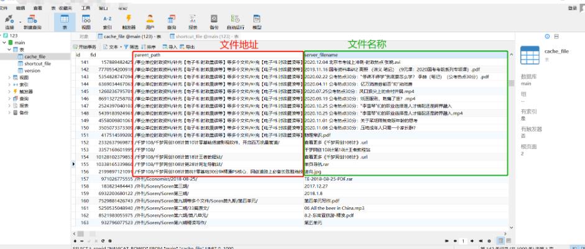Expand the 视图 node in sidebar tree
The width and height of the screenshot is (585, 249).
pyautogui.click(x=9, y=78)
